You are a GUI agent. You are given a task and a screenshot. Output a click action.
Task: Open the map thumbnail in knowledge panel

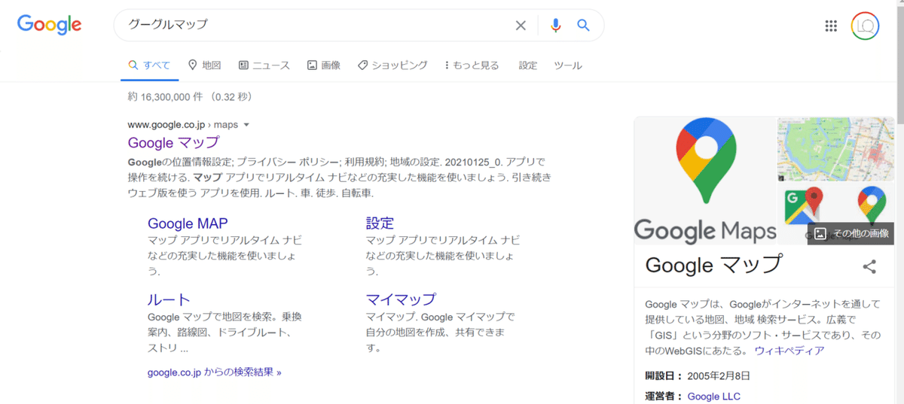point(835,149)
